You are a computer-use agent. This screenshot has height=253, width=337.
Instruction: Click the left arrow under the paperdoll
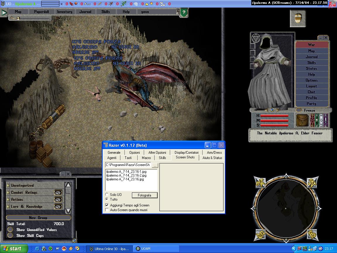coord(267,110)
